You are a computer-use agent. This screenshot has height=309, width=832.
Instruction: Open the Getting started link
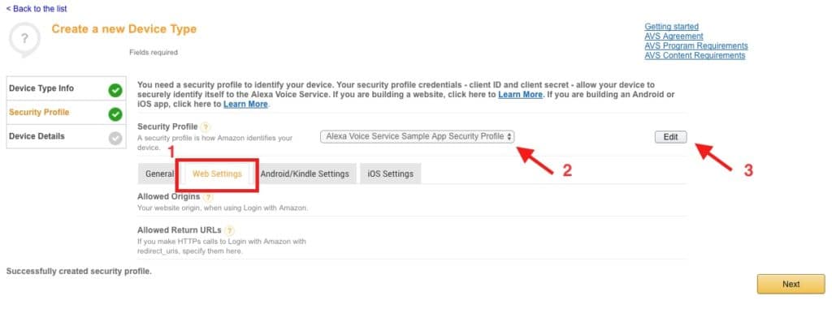pyautogui.click(x=671, y=27)
